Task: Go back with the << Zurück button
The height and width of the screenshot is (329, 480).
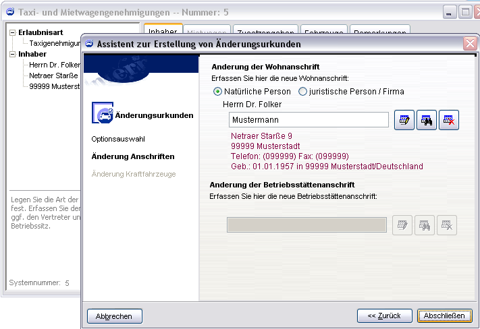Action: [x=384, y=316]
